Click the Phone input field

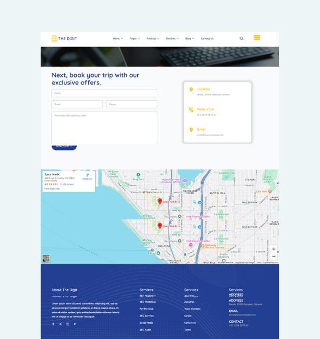tap(131, 104)
